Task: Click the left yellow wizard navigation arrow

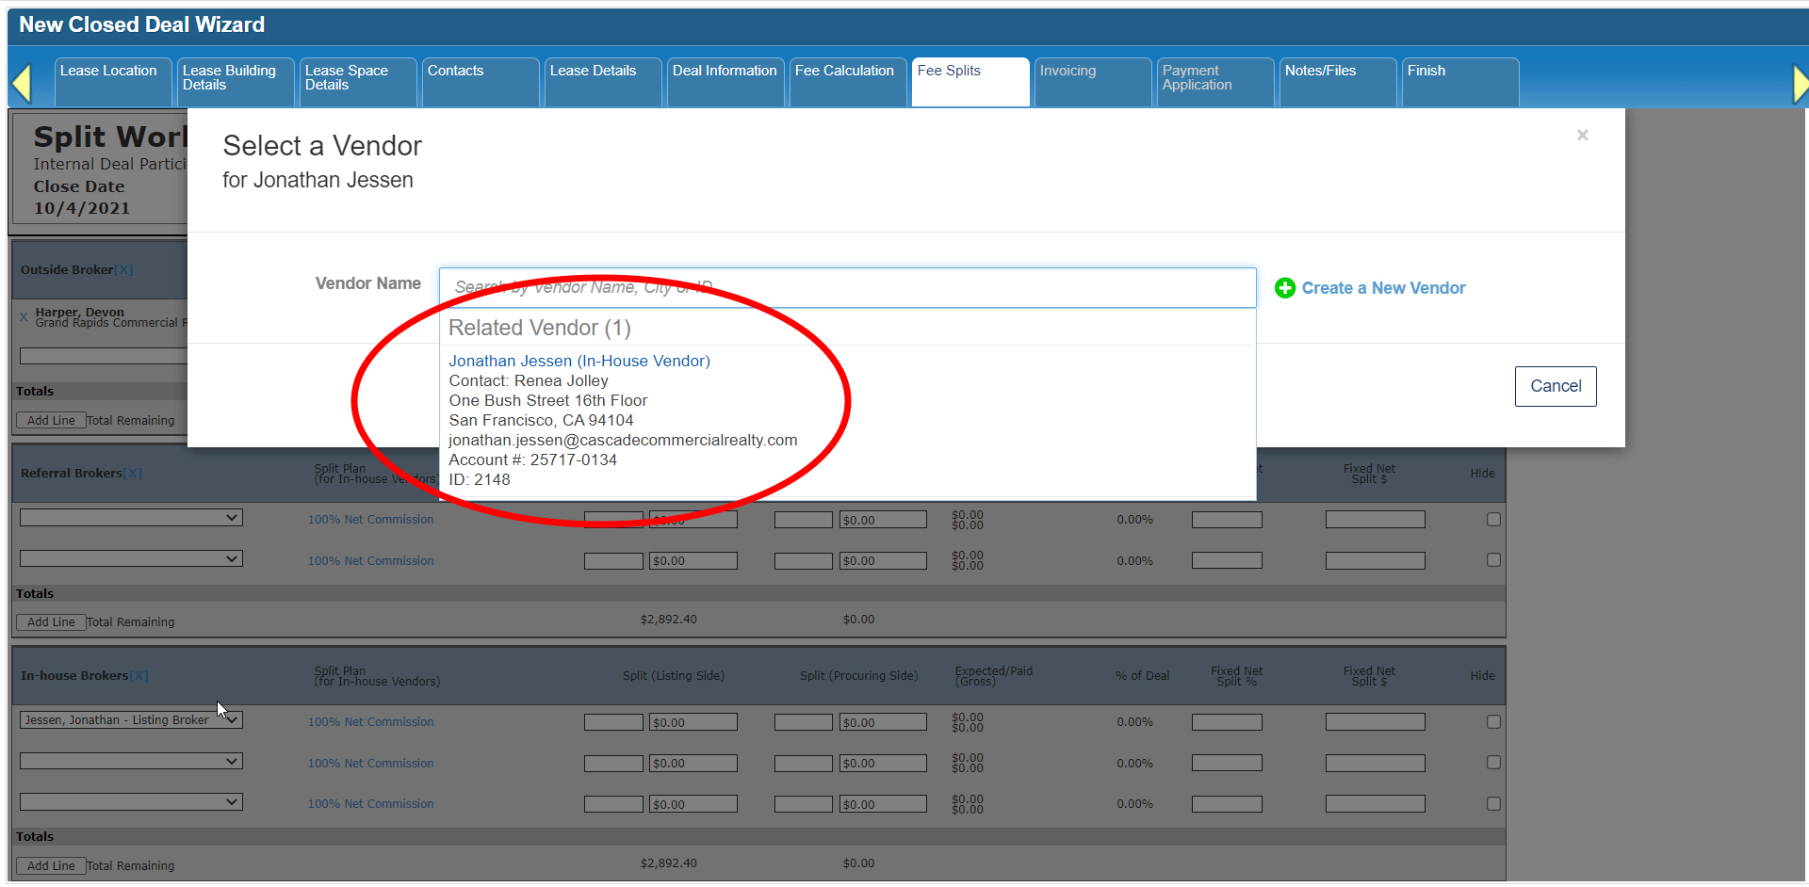Action: (22, 84)
